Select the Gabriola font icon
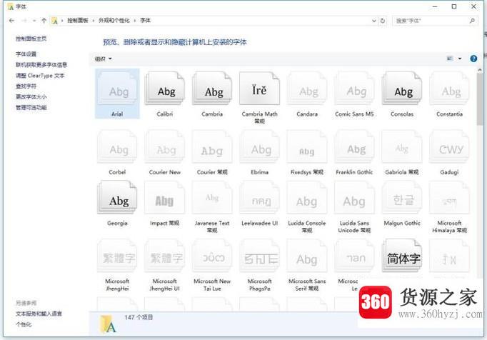 pyautogui.click(x=402, y=146)
